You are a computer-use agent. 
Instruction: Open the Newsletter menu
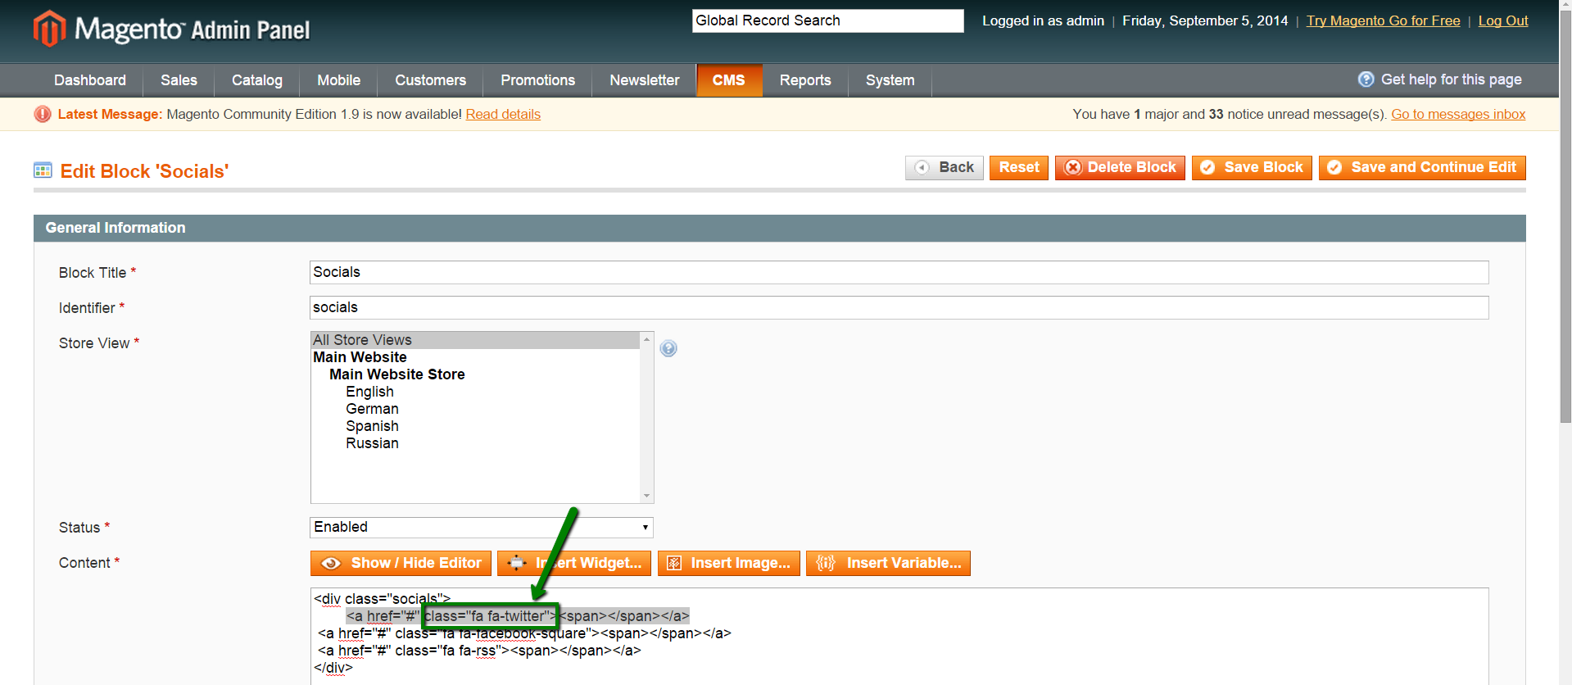(644, 80)
